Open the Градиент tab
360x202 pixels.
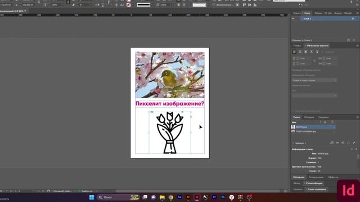click(323, 117)
